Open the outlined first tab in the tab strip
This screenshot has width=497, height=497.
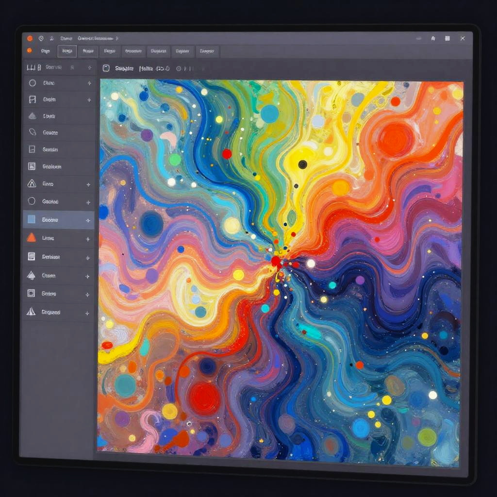[67, 51]
